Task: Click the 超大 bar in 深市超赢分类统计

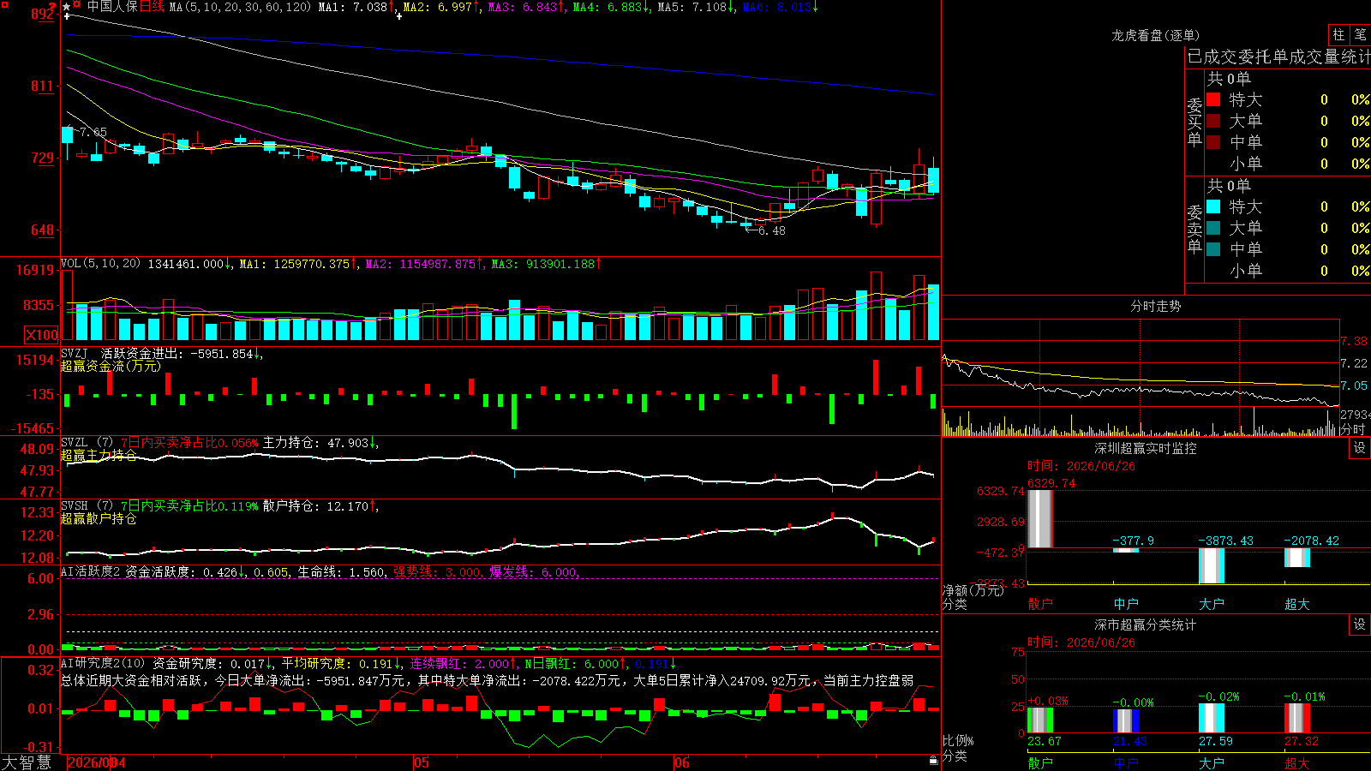Action: point(1296,718)
